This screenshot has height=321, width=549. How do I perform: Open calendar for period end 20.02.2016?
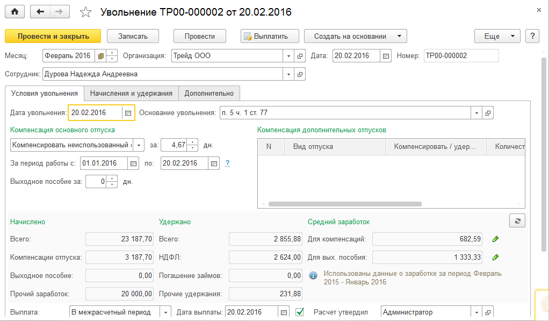214,163
